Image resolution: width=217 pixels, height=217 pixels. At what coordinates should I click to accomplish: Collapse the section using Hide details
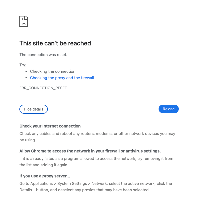coord(33,109)
